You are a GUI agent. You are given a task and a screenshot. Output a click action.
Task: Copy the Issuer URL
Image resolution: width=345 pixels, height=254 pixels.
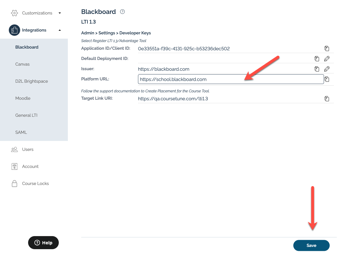coord(317,69)
